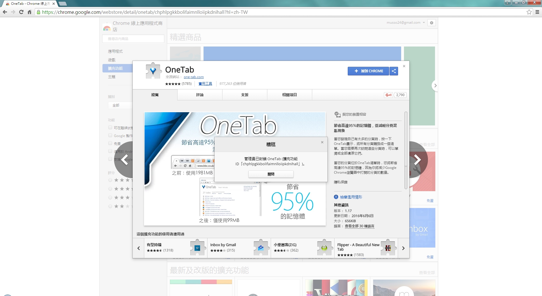Open the 小樂圖客(ZIG) extension icon

point(324,248)
